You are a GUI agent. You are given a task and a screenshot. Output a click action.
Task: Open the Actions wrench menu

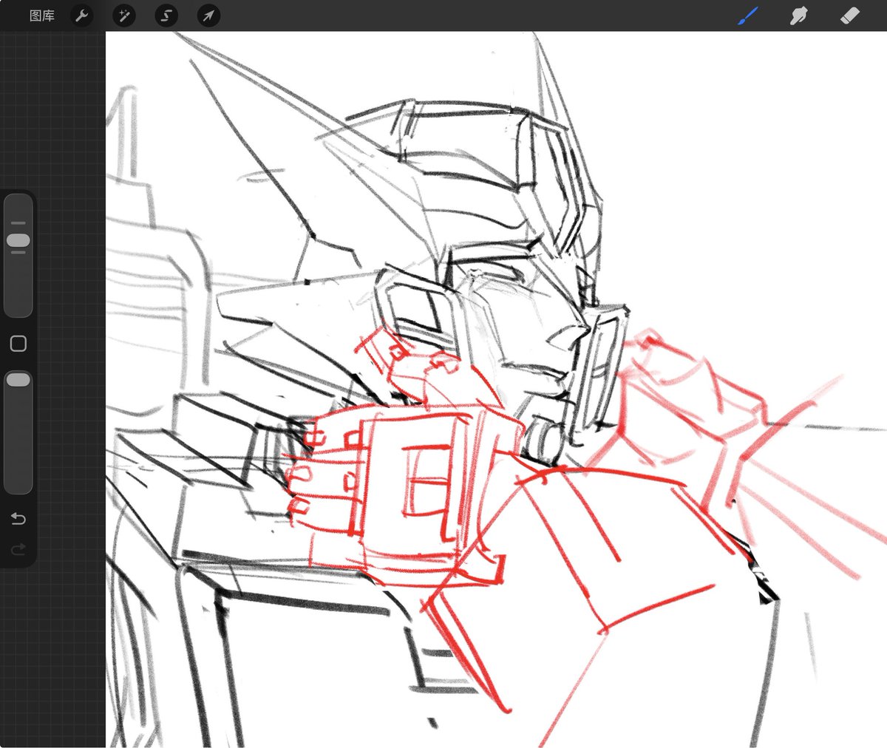82,16
